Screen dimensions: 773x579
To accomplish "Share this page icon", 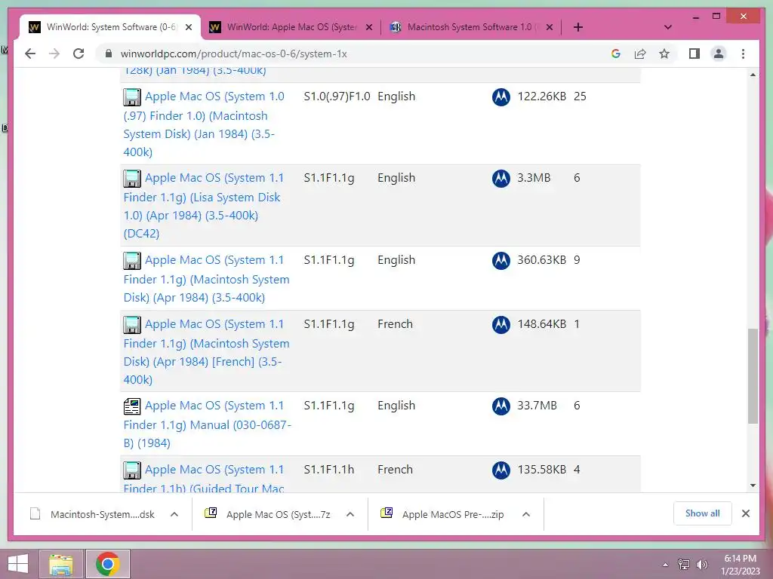I will tap(640, 54).
